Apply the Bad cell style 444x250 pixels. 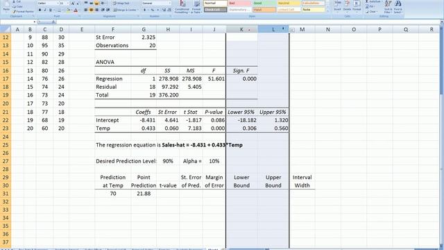pyautogui.click(x=240, y=3)
